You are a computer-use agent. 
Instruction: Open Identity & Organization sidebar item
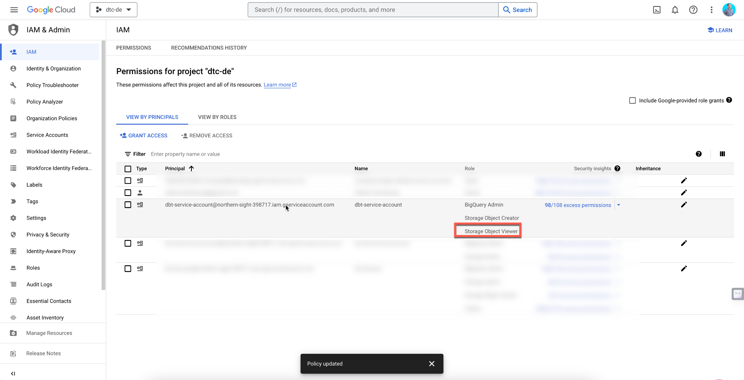(x=50, y=69)
